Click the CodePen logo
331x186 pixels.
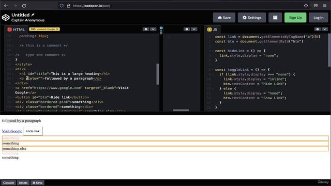tap(6, 18)
